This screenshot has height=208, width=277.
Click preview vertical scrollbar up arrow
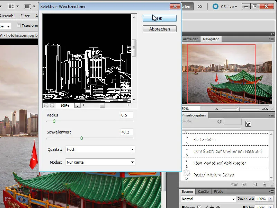[x=134, y=17]
